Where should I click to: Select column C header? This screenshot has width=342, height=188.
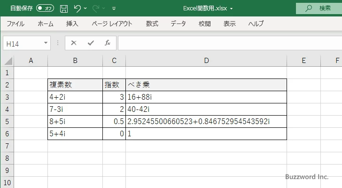click(x=114, y=61)
